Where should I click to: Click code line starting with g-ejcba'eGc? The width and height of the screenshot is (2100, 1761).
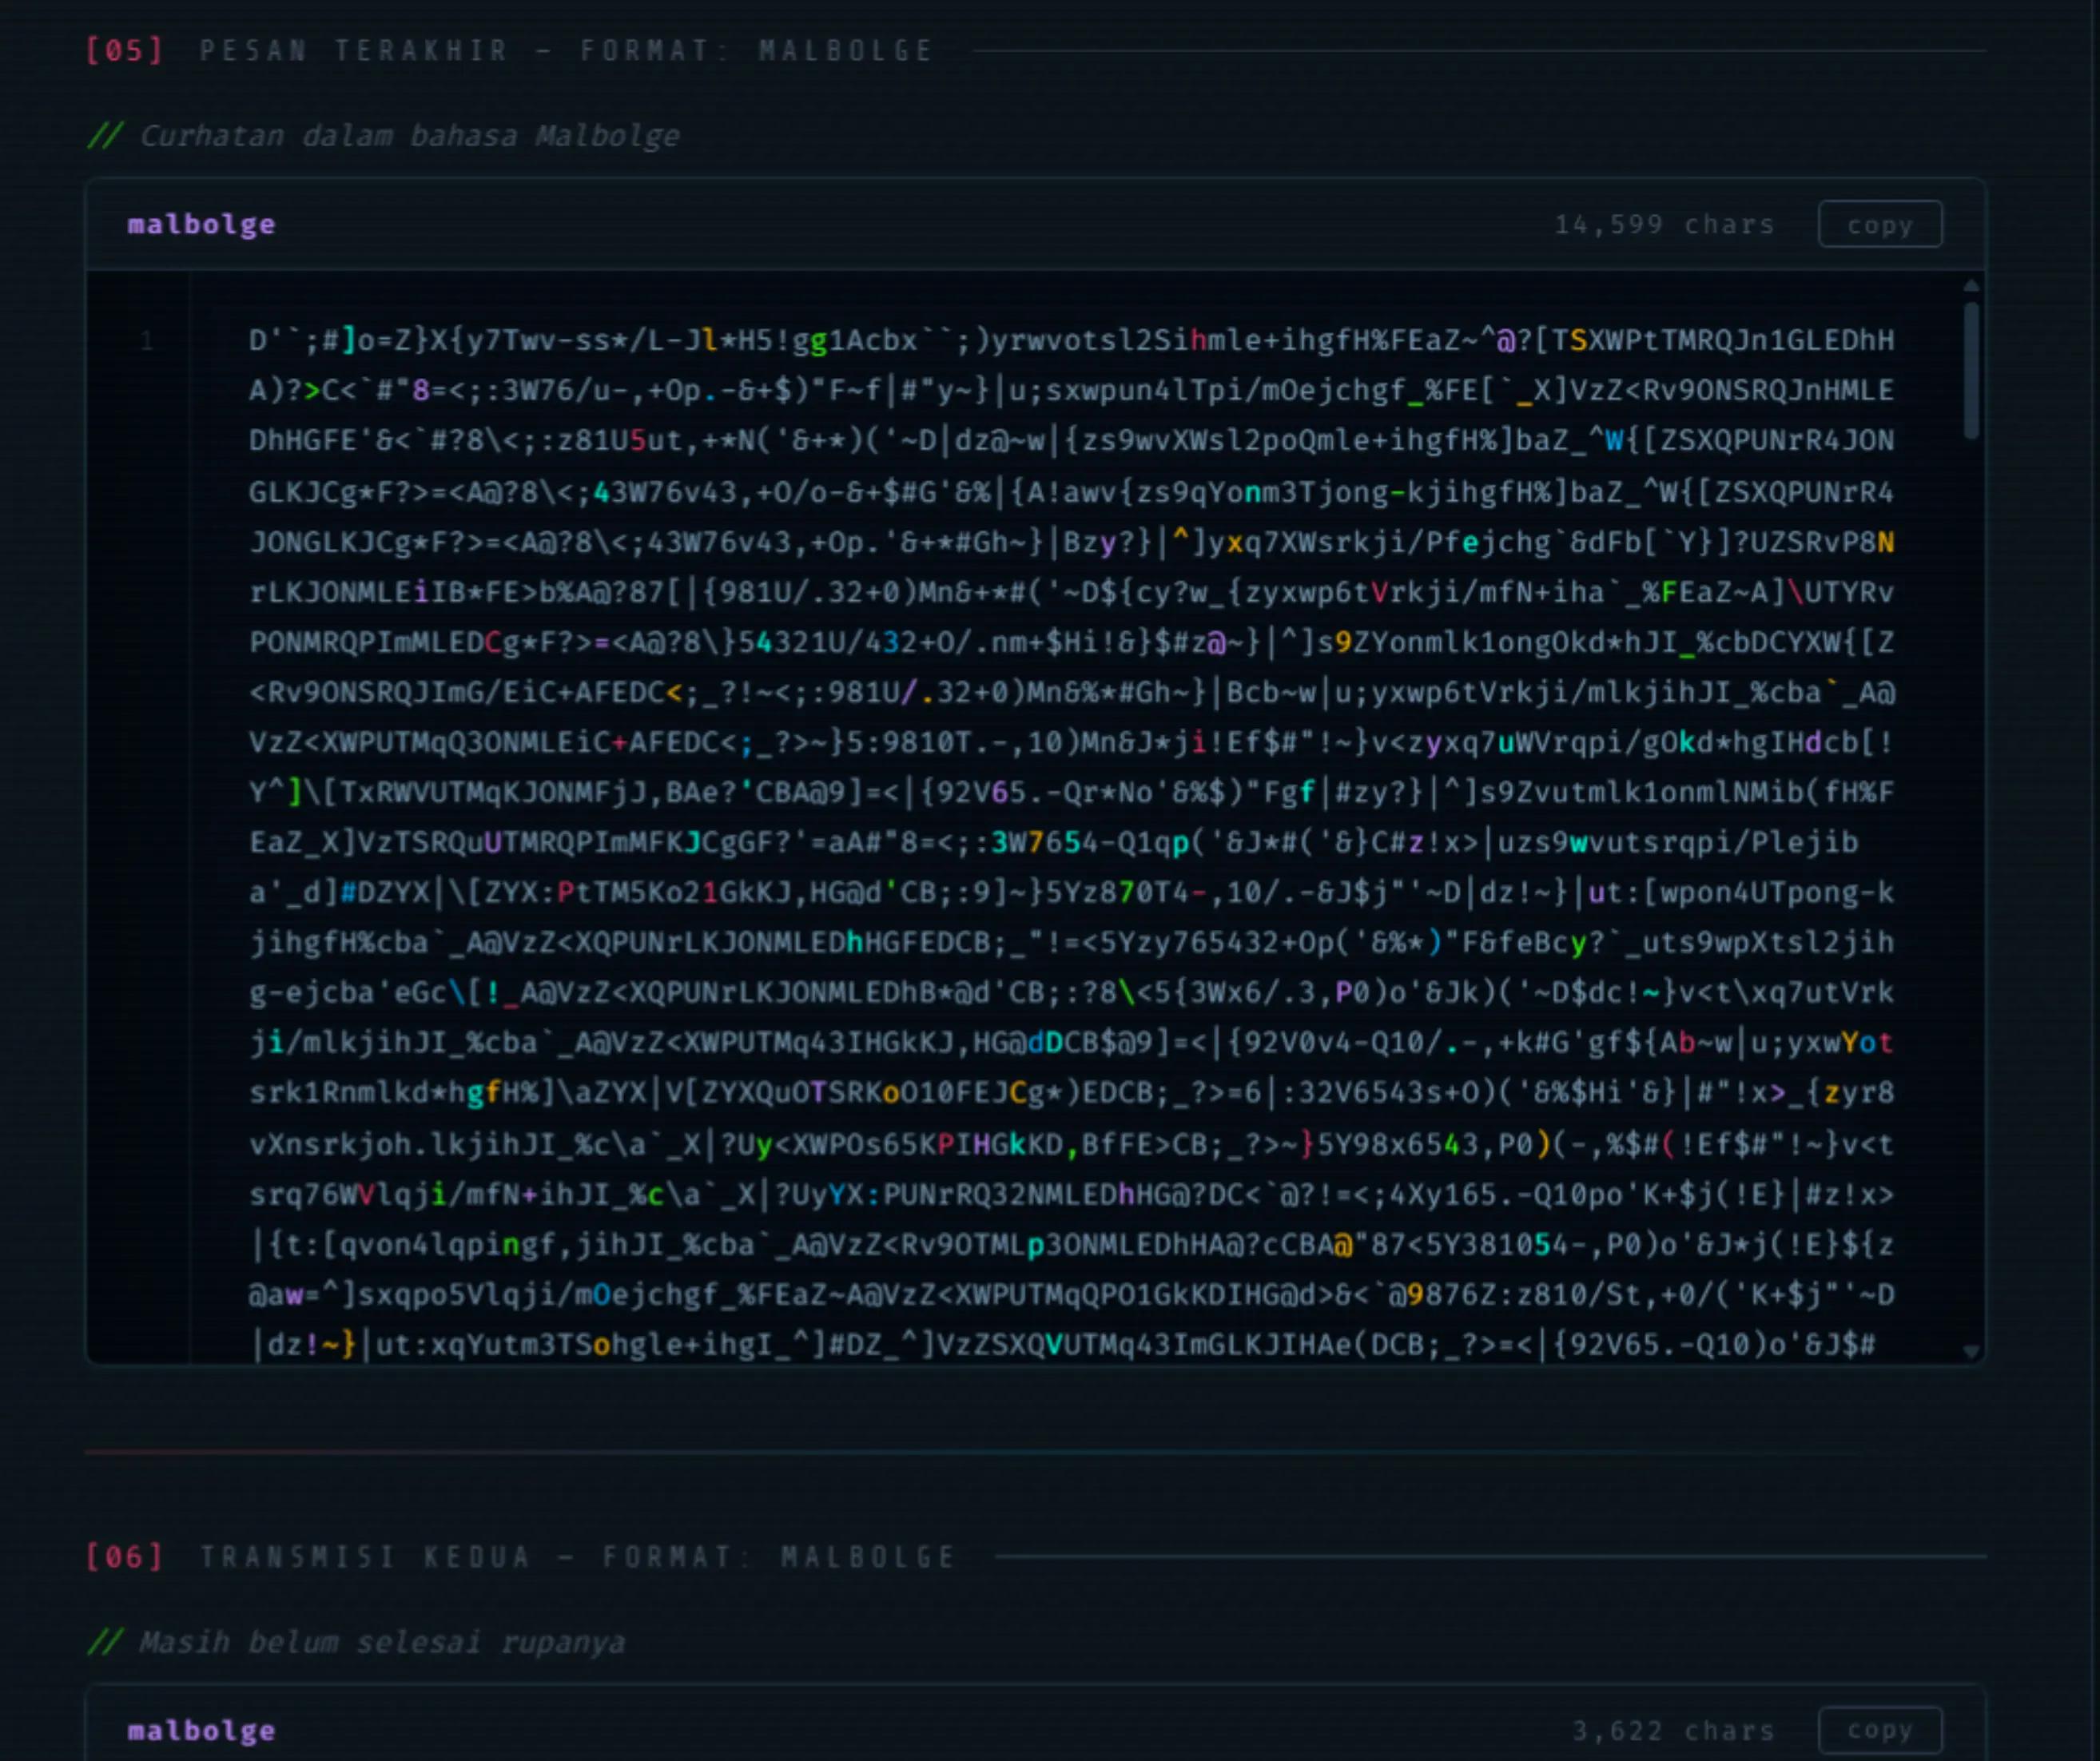click(x=1072, y=992)
